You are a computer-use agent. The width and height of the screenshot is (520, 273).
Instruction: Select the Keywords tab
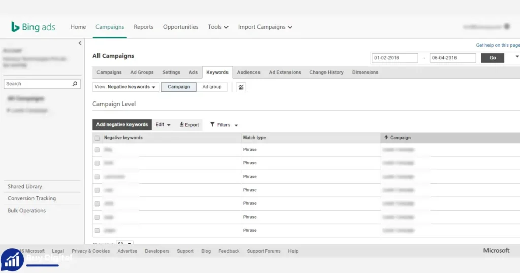[x=217, y=72]
